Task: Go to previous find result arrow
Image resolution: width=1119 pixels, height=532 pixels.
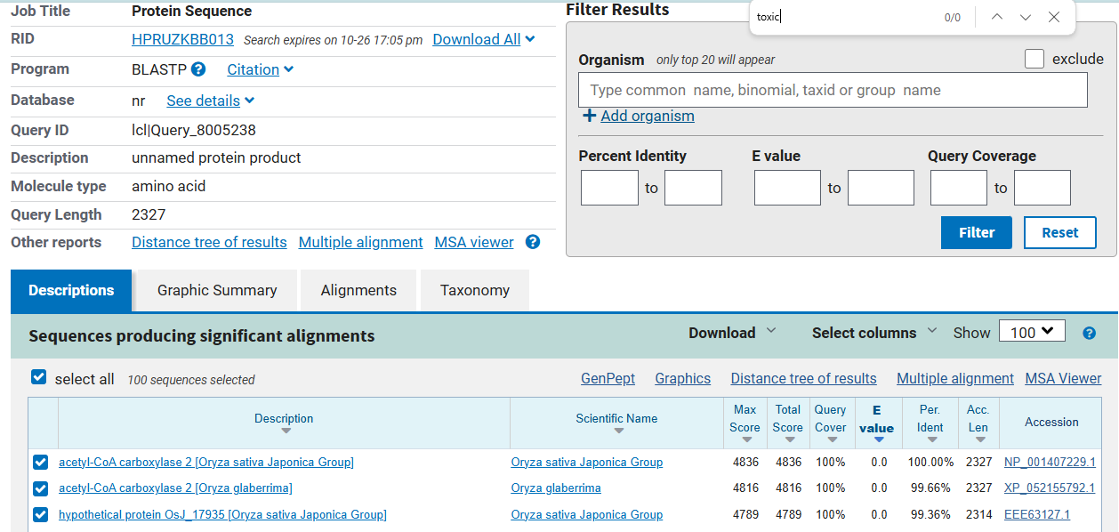Action: (997, 17)
